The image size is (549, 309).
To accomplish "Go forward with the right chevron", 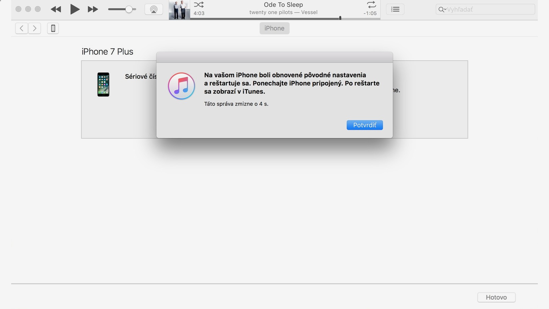I will pyautogui.click(x=35, y=28).
